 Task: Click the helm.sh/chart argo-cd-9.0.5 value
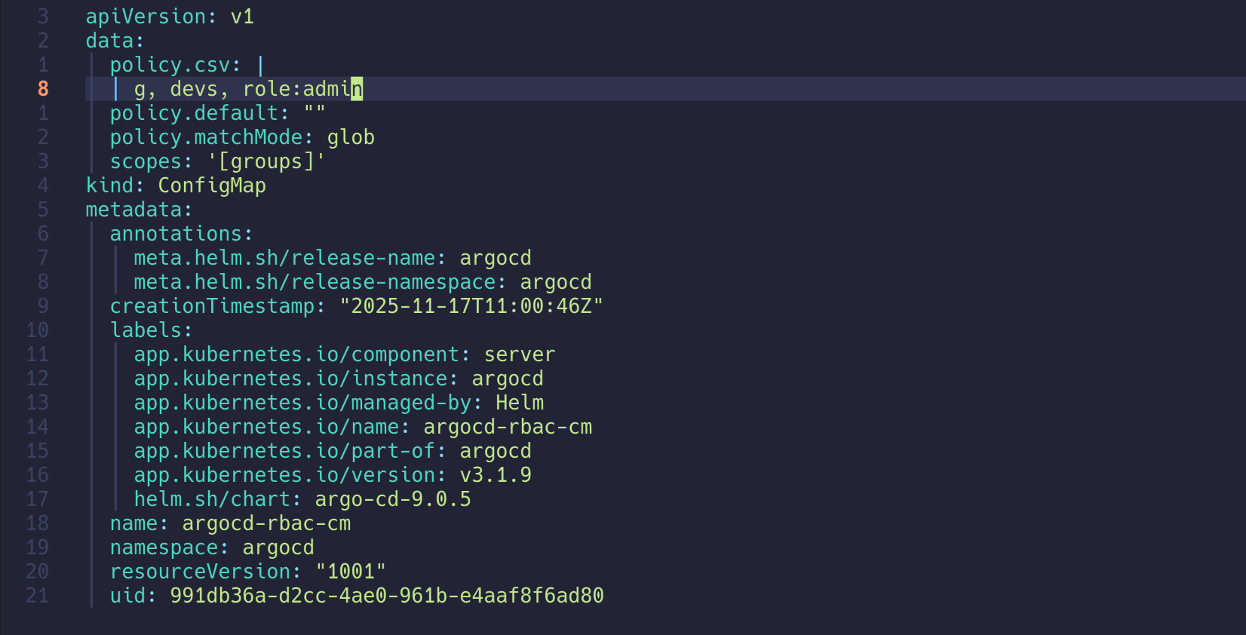pyautogui.click(x=393, y=499)
